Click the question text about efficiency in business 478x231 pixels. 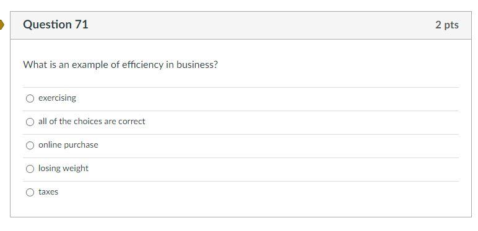pyautogui.click(x=120, y=65)
